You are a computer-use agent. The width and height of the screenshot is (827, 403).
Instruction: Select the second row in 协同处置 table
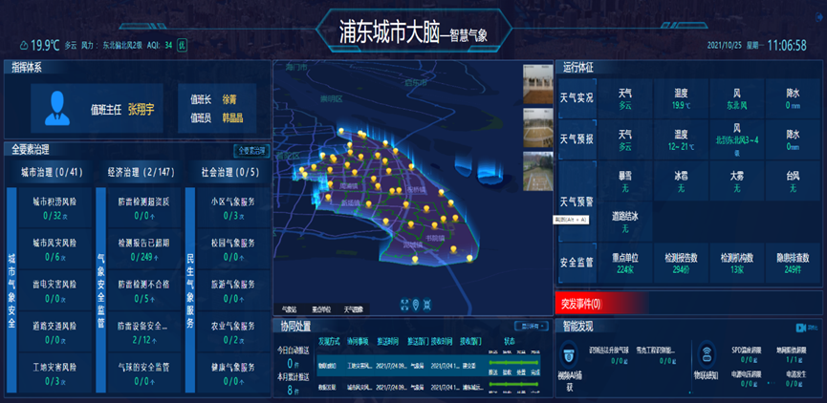point(428,387)
